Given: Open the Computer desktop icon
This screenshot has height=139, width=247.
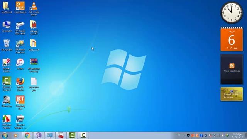Looking at the screenshot, I should click(7, 26).
